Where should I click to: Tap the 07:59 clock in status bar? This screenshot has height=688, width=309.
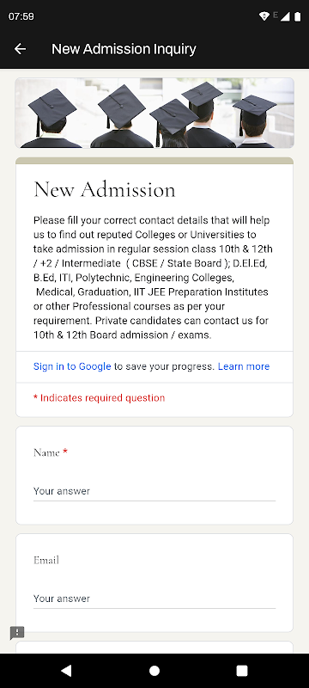[21, 16]
